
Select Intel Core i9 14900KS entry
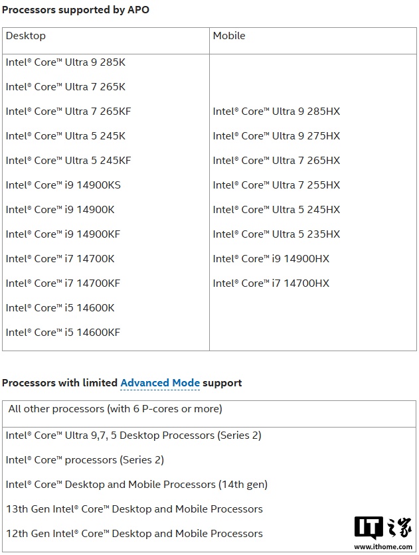[63, 185]
